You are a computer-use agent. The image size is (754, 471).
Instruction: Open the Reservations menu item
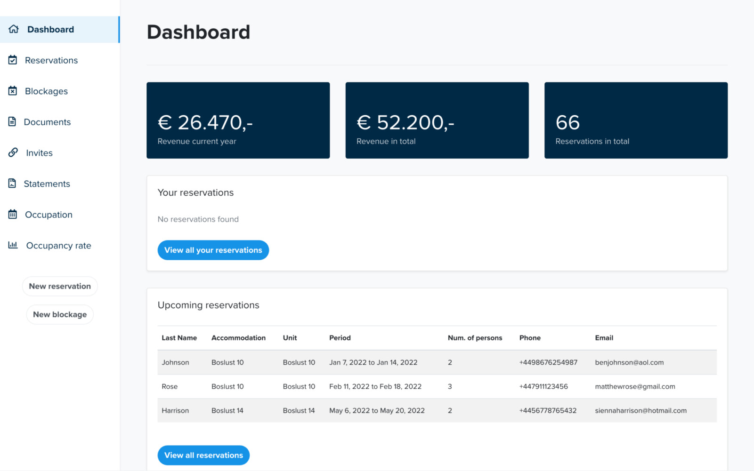pyautogui.click(x=51, y=60)
